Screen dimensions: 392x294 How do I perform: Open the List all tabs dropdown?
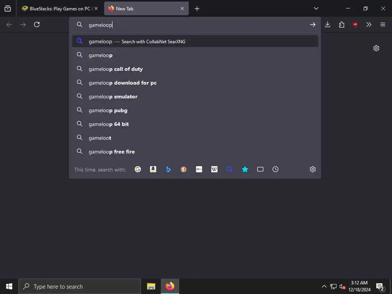(316, 8)
